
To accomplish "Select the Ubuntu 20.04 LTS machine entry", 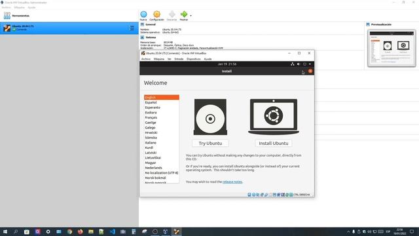I will [x=69, y=28].
